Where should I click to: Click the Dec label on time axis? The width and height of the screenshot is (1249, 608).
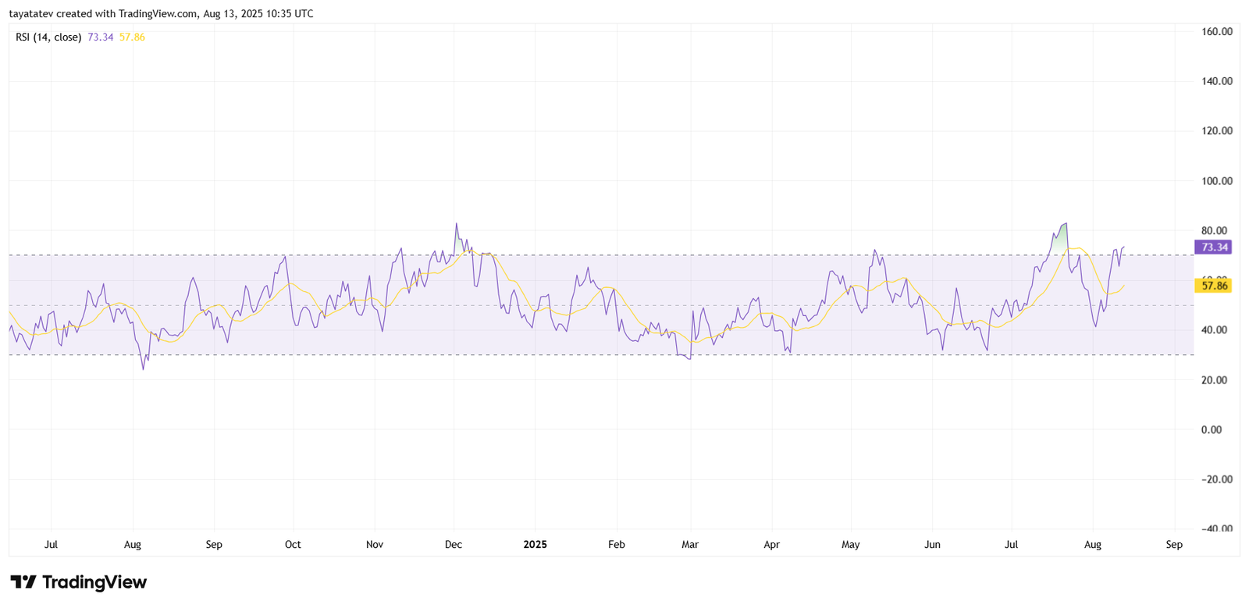click(x=454, y=545)
